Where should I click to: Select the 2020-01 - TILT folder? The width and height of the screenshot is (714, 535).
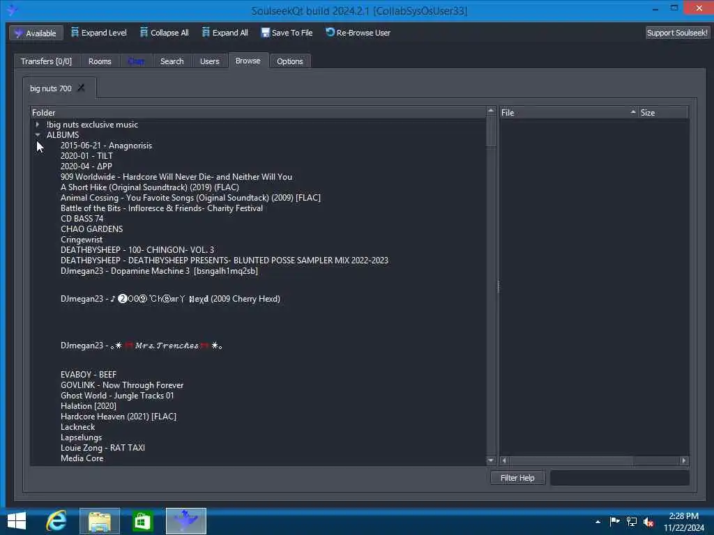click(x=86, y=155)
